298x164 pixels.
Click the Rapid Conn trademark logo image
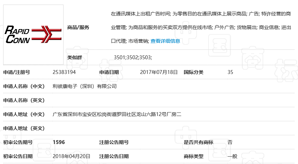(x=33, y=34)
